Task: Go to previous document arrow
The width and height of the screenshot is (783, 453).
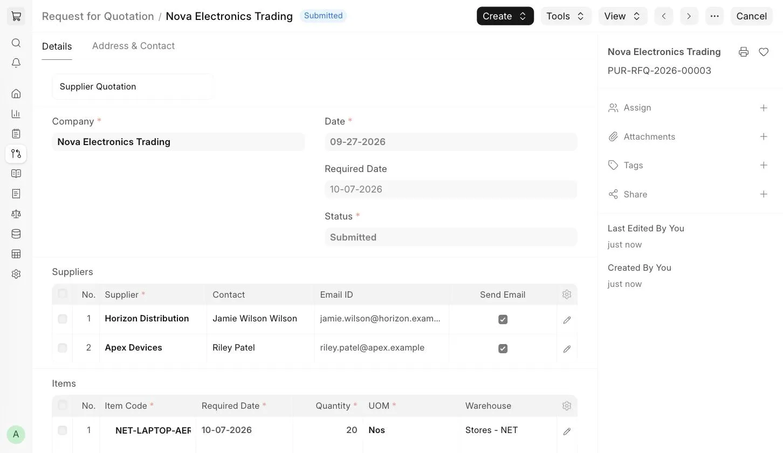Action: click(664, 16)
